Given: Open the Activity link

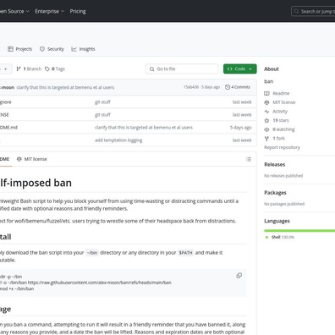Looking at the screenshot, I should (x=280, y=112).
